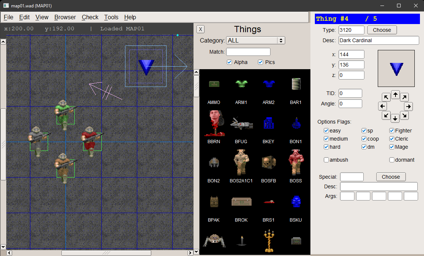424x256 pixels.
Task: Click the map horizontal scrollbar right arrow
Action: tap(191, 253)
